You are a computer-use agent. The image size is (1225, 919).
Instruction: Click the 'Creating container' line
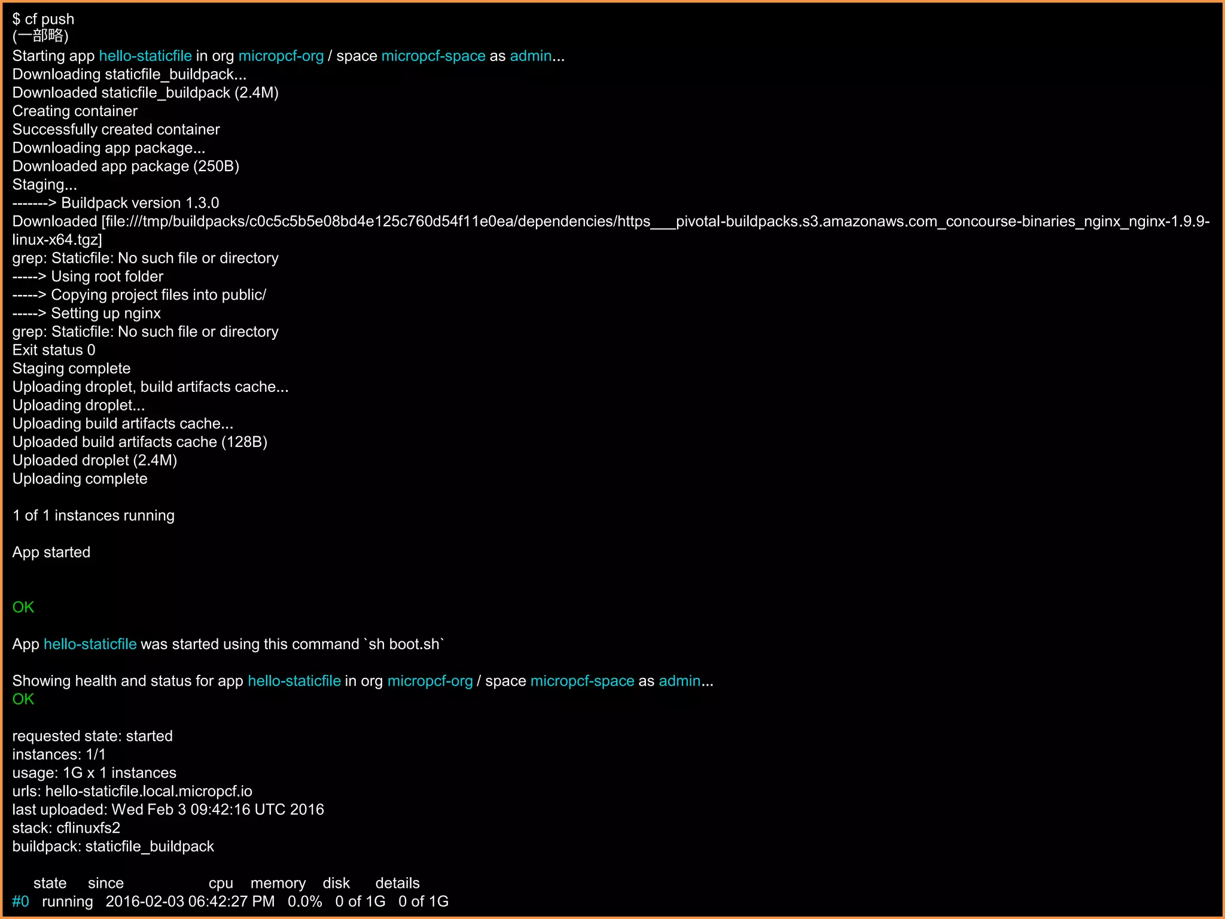tap(75, 111)
